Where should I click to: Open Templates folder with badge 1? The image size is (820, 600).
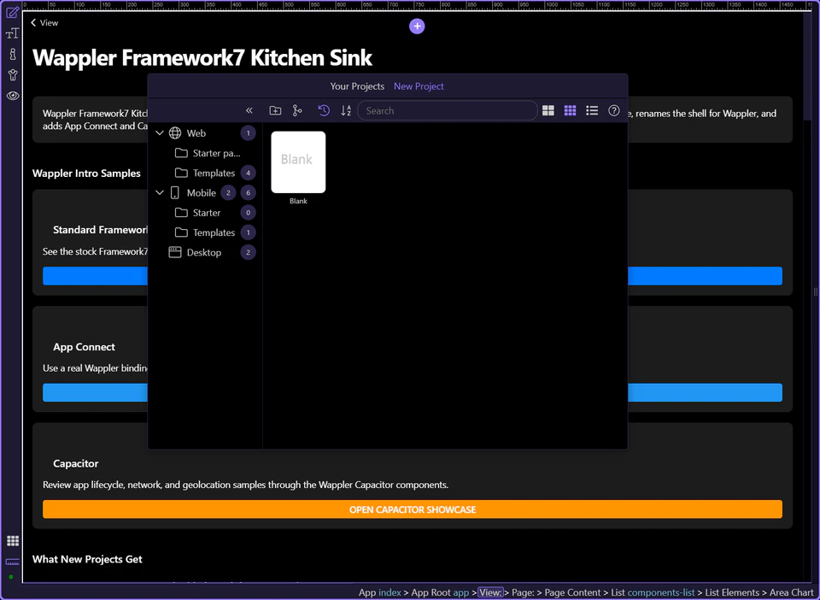click(x=205, y=232)
